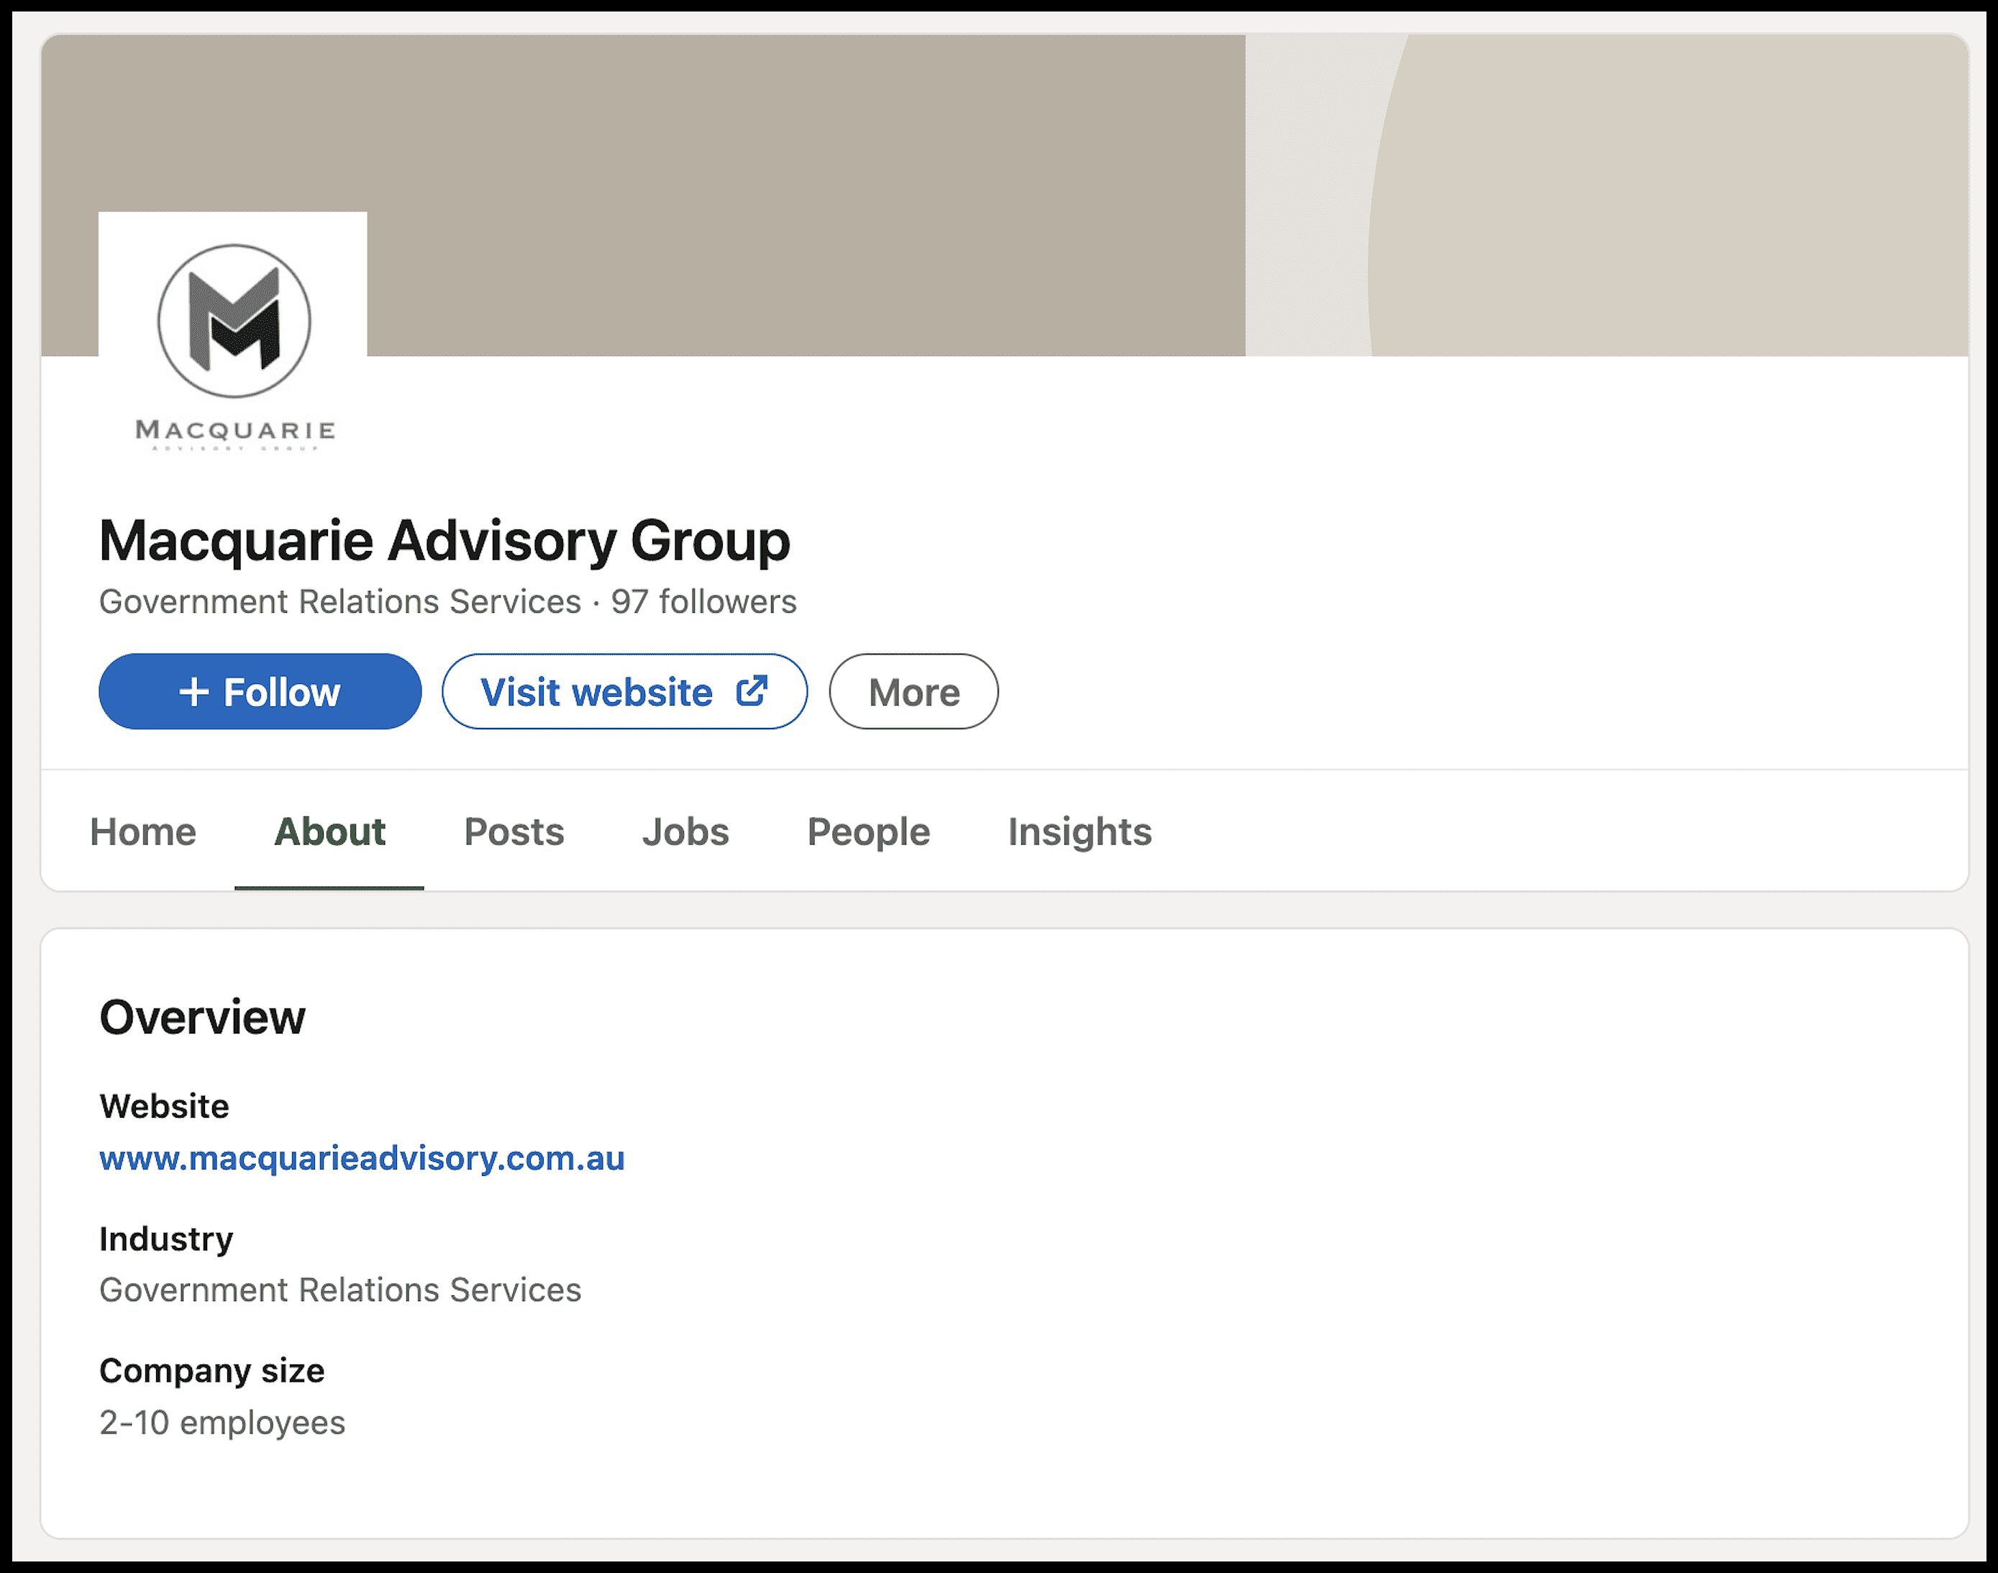This screenshot has height=1573, width=1998.
Task: Click the Industry label in Overview
Action: (x=165, y=1239)
